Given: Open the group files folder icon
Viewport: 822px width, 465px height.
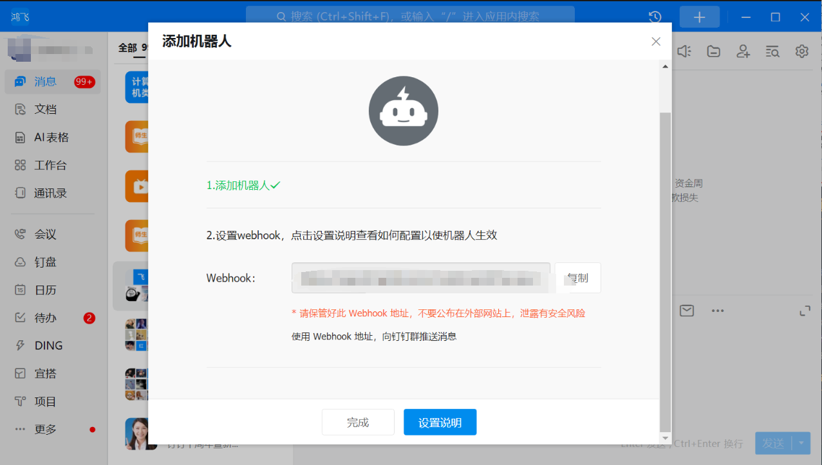Looking at the screenshot, I should [x=713, y=51].
